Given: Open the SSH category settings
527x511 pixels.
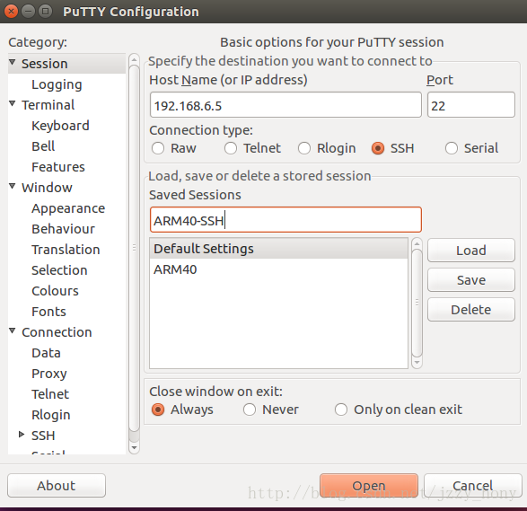Looking at the screenshot, I should [x=43, y=436].
